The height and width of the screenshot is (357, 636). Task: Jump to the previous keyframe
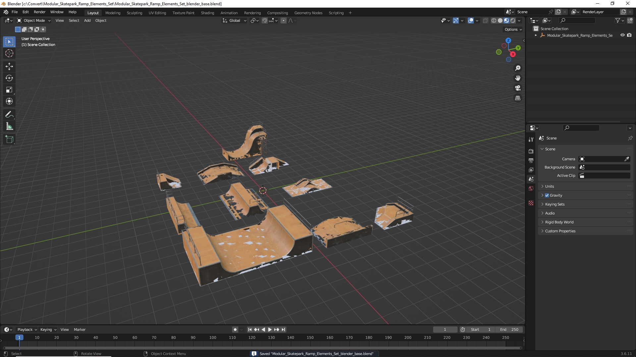pos(256,330)
